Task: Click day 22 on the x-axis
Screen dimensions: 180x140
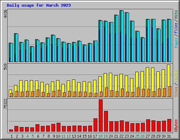Action: 121,136
